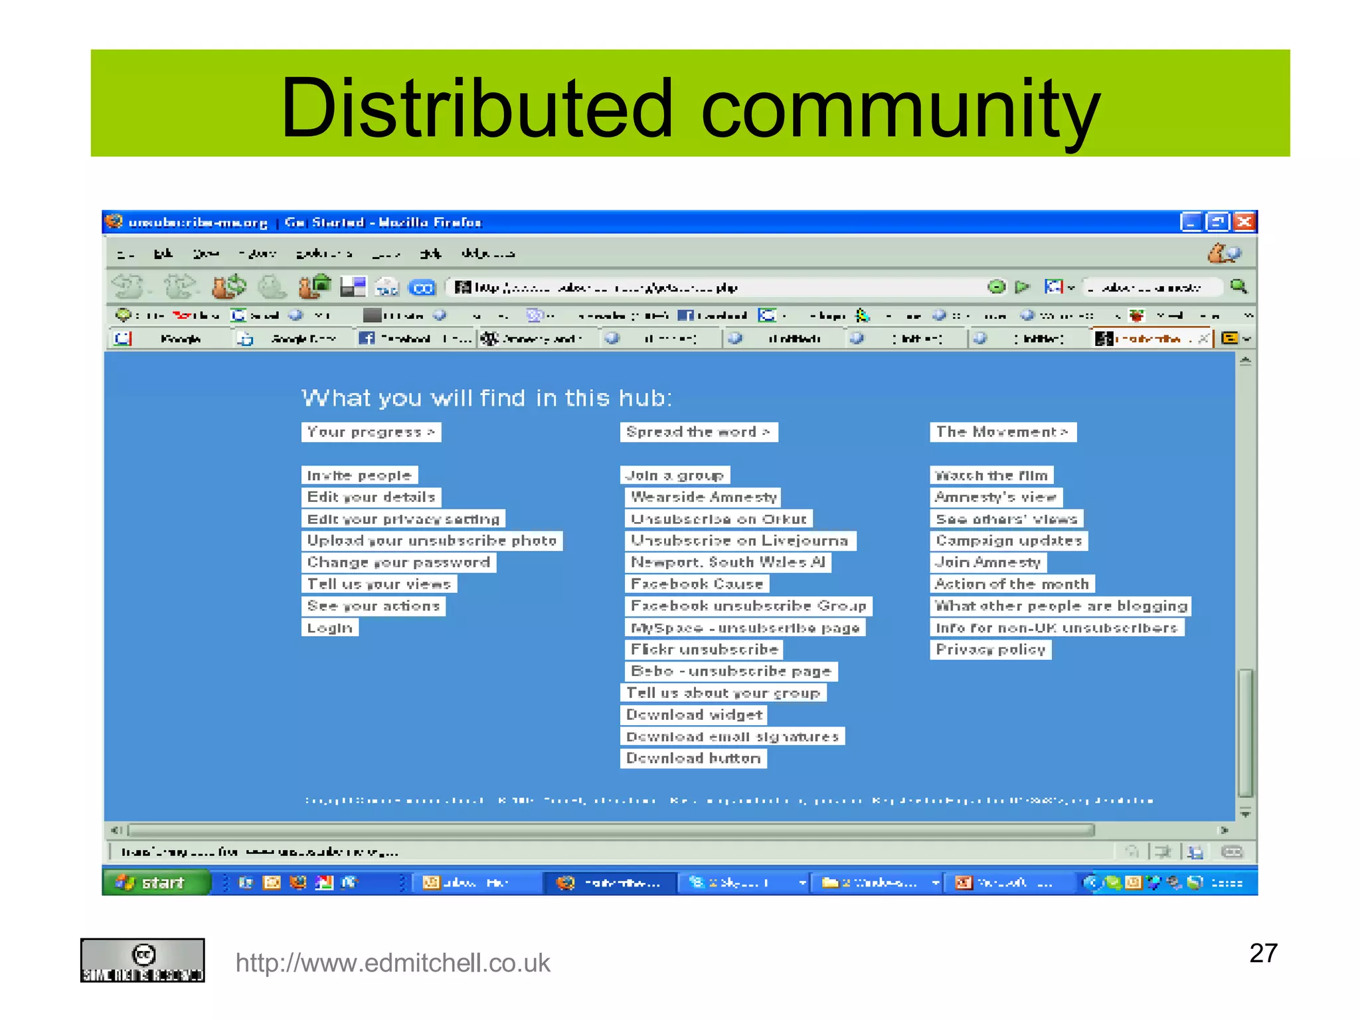Viewport: 1360px width, 1020px height.
Task: Click 'Flickr unsubscribe' link
Action: [704, 649]
